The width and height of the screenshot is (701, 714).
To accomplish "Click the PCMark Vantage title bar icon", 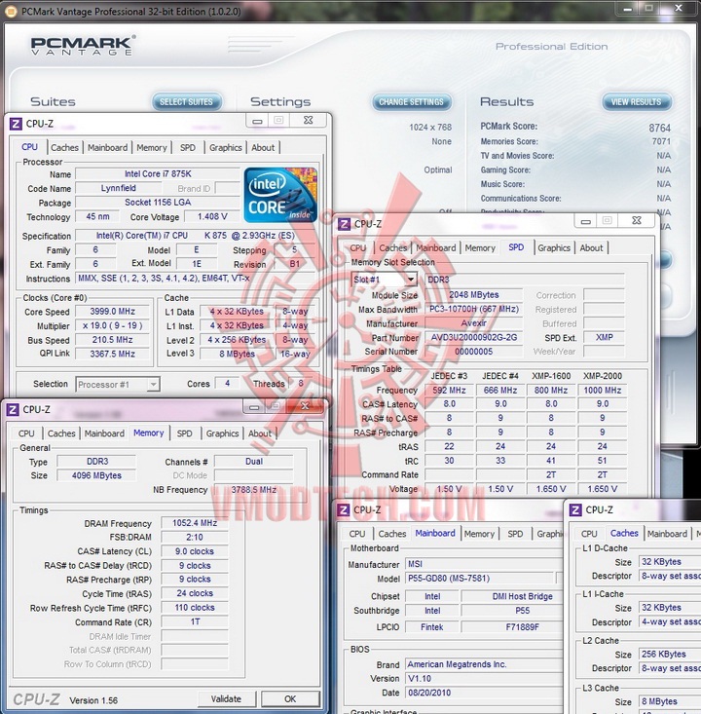I will click(x=11, y=12).
